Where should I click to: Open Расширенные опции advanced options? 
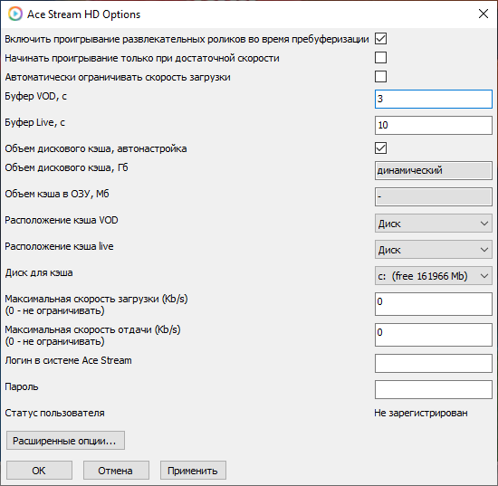(65, 440)
